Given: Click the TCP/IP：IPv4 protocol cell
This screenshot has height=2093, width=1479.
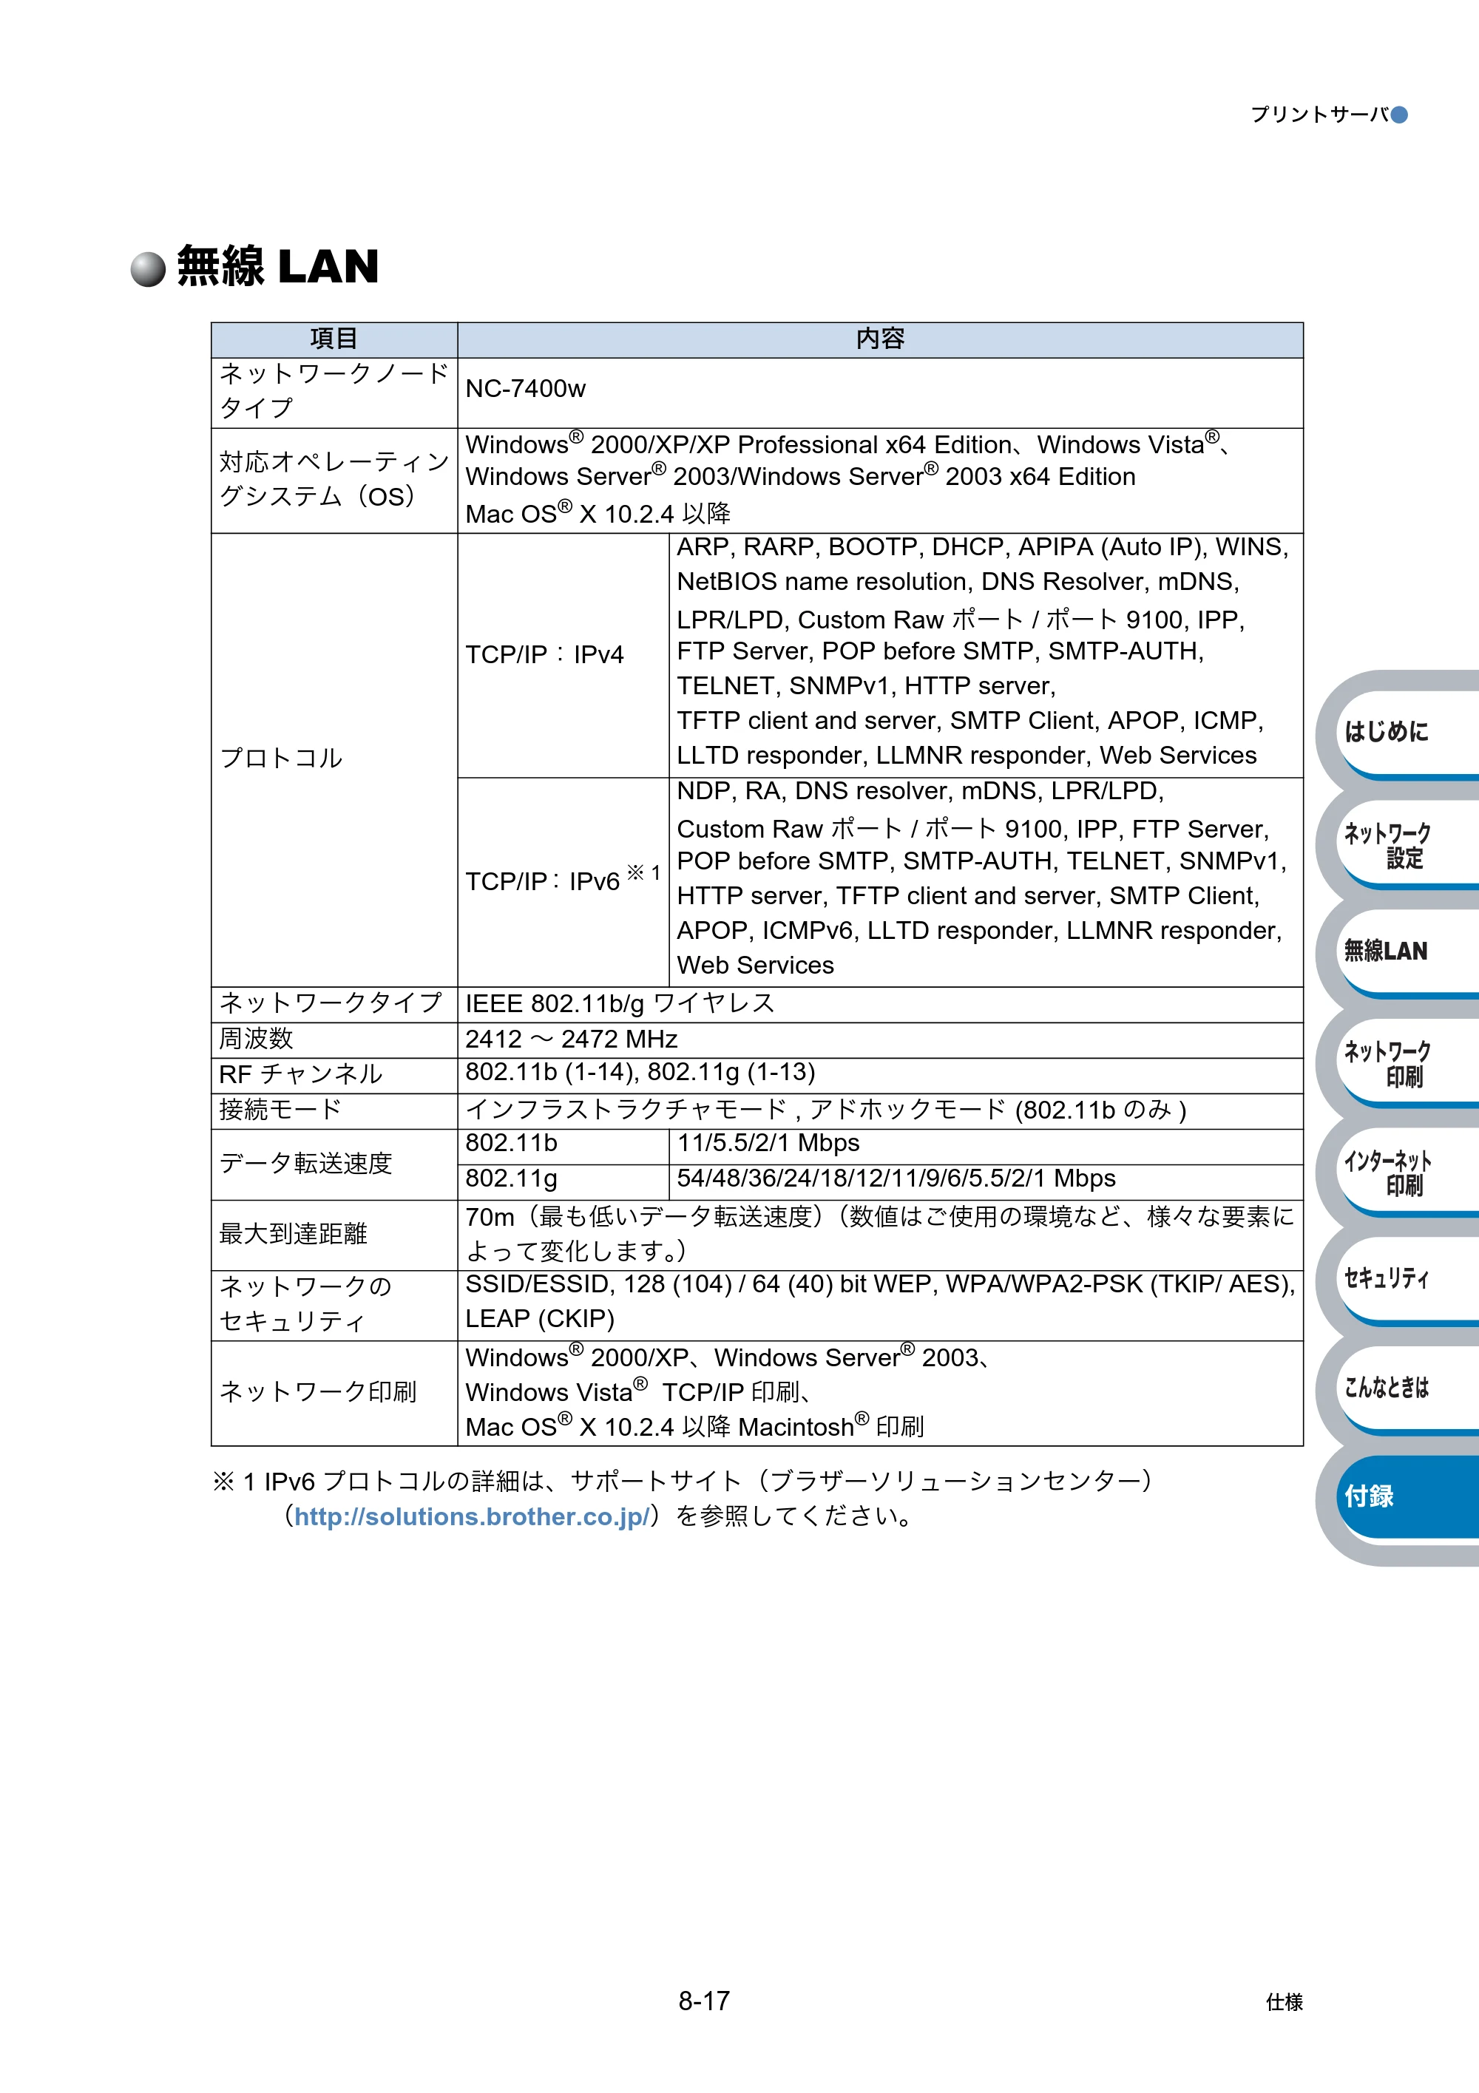Looking at the screenshot, I should pyautogui.click(x=563, y=656).
